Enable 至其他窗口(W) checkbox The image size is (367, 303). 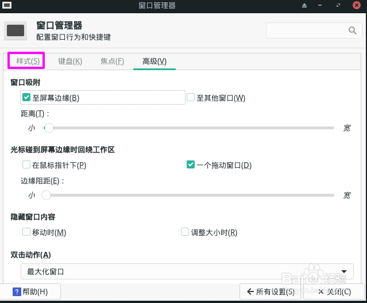(x=191, y=97)
